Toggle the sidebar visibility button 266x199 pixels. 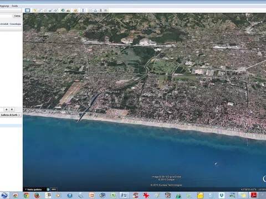[28, 11]
